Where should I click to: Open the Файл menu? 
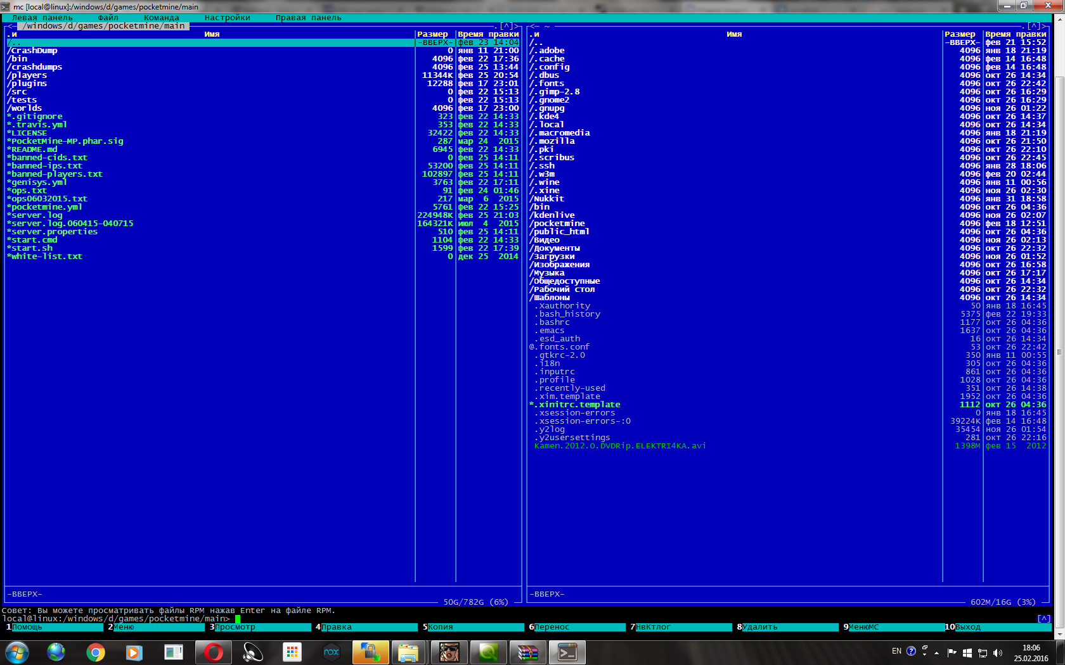108,18
